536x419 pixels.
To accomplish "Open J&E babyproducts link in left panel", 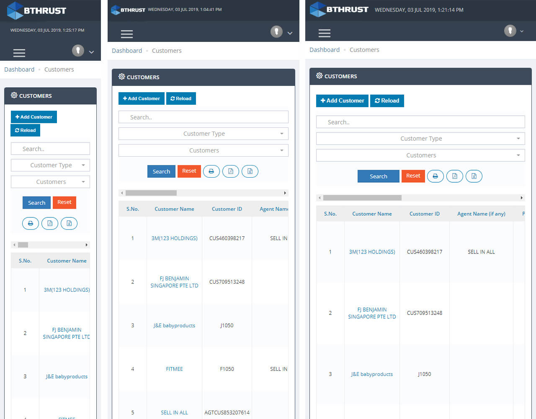I will pos(67,377).
